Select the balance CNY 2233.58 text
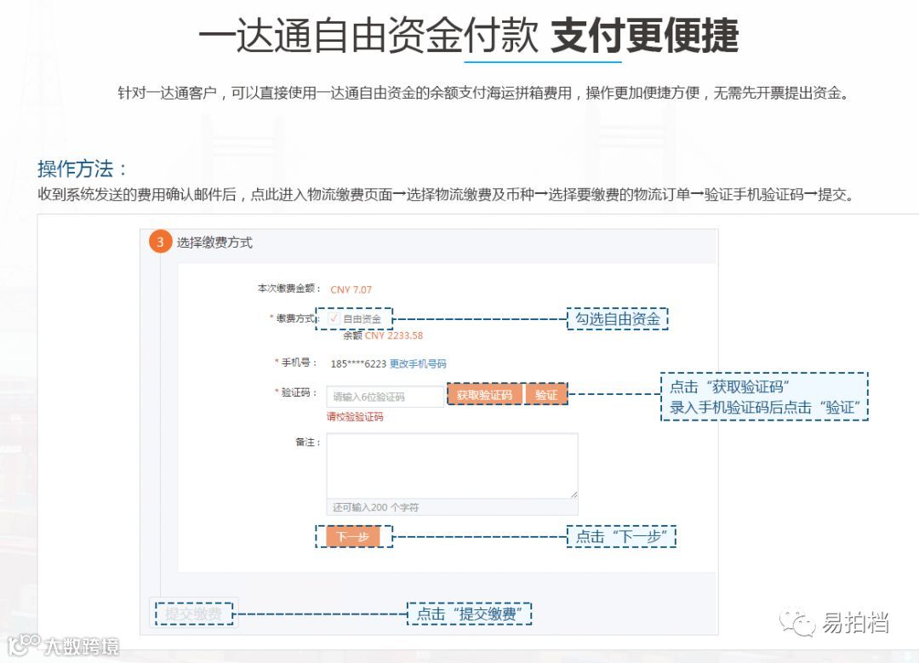Image resolution: width=919 pixels, height=663 pixels. click(x=394, y=335)
